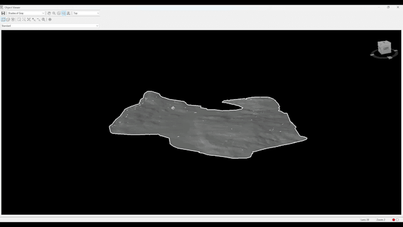The width and height of the screenshot is (403, 227).
Task: Click the round globe icon ending the second row
Action: point(50,20)
